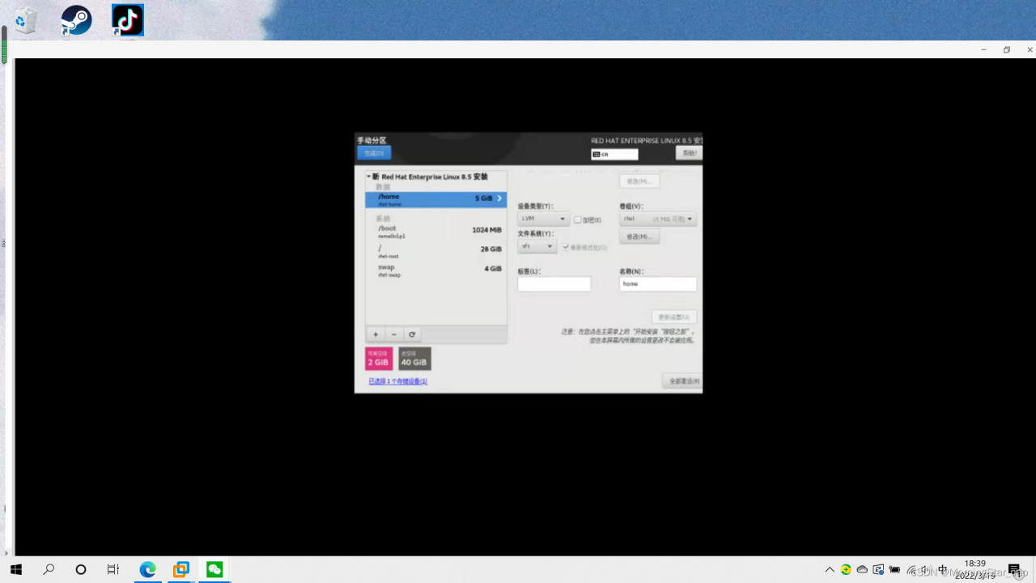Remove the selected mount point with minus button

pos(394,334)
